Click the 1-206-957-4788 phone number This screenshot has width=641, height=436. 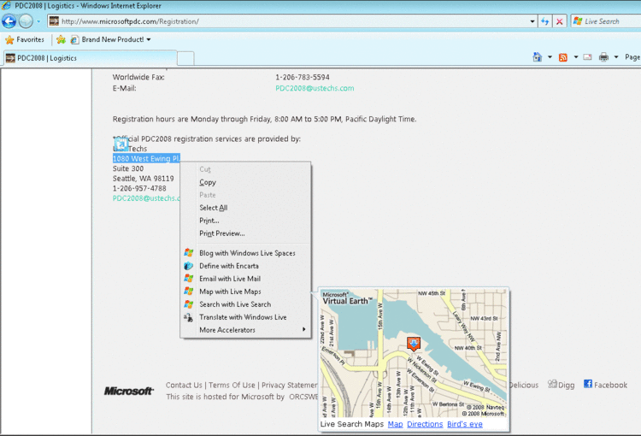[x=139, y=189]
